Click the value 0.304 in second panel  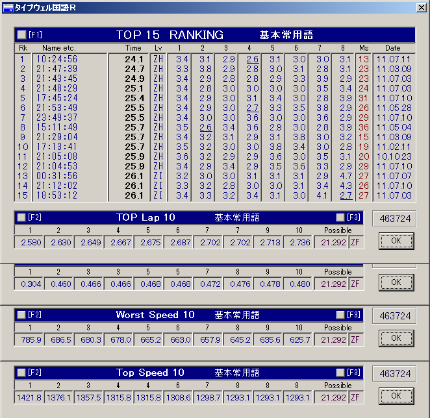tap(31, 284)
